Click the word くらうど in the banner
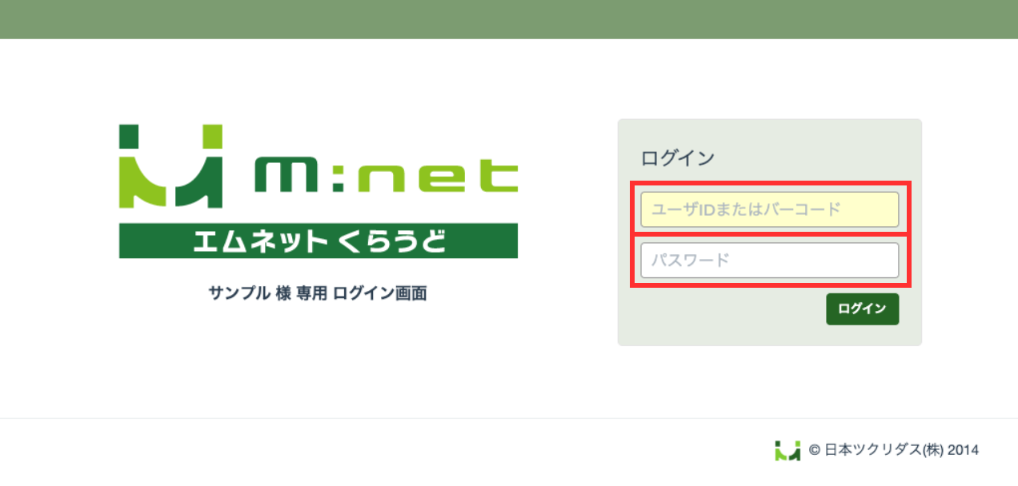The width and height of the screenshot is (1018, 486). [x=391, y=241]
